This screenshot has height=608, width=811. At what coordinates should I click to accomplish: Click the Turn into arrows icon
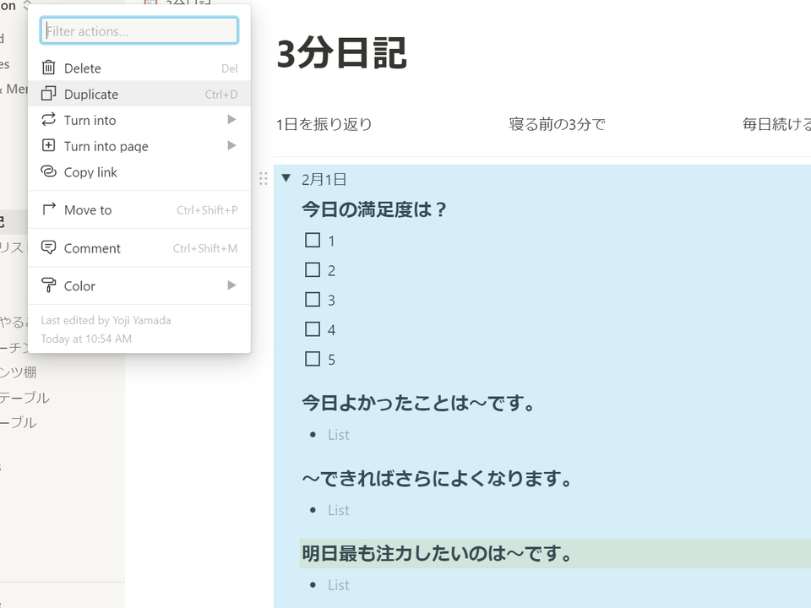pyautogui.click(x=49, y=119)
